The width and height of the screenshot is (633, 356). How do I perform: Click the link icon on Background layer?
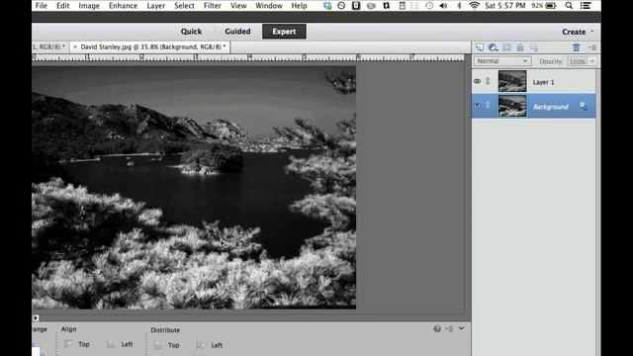click(488, 106)
